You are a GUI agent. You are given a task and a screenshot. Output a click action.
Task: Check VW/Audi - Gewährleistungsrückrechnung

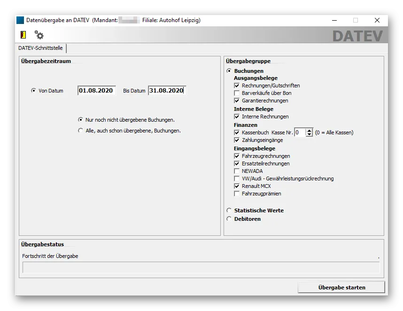click(237, 179)
